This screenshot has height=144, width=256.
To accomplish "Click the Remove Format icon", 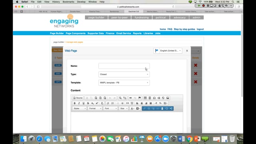I will point(102,103).
